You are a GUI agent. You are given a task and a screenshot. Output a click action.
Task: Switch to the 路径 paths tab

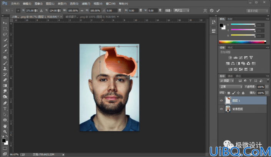[238, 76]
